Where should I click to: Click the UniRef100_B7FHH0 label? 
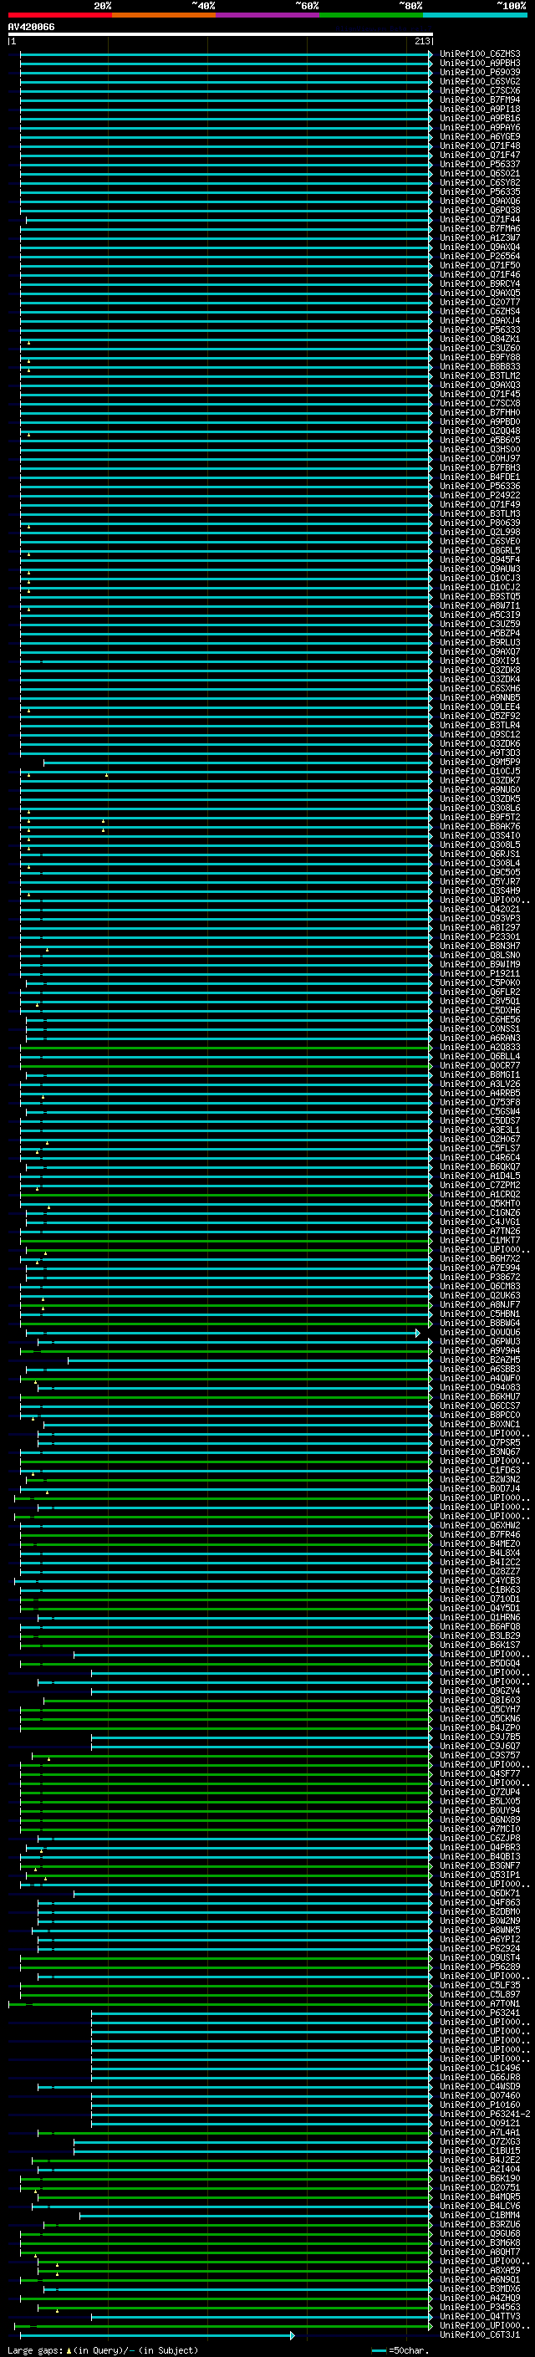(x=480, y=413)
